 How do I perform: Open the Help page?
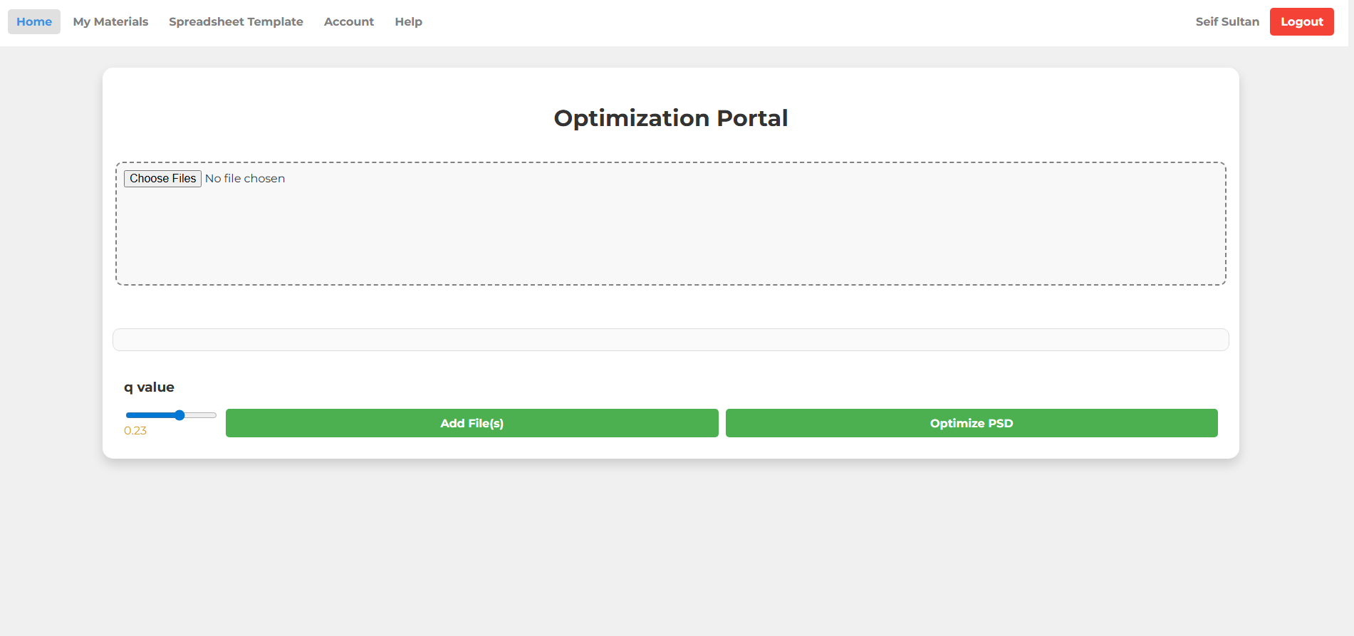click(x=408, y=21)
